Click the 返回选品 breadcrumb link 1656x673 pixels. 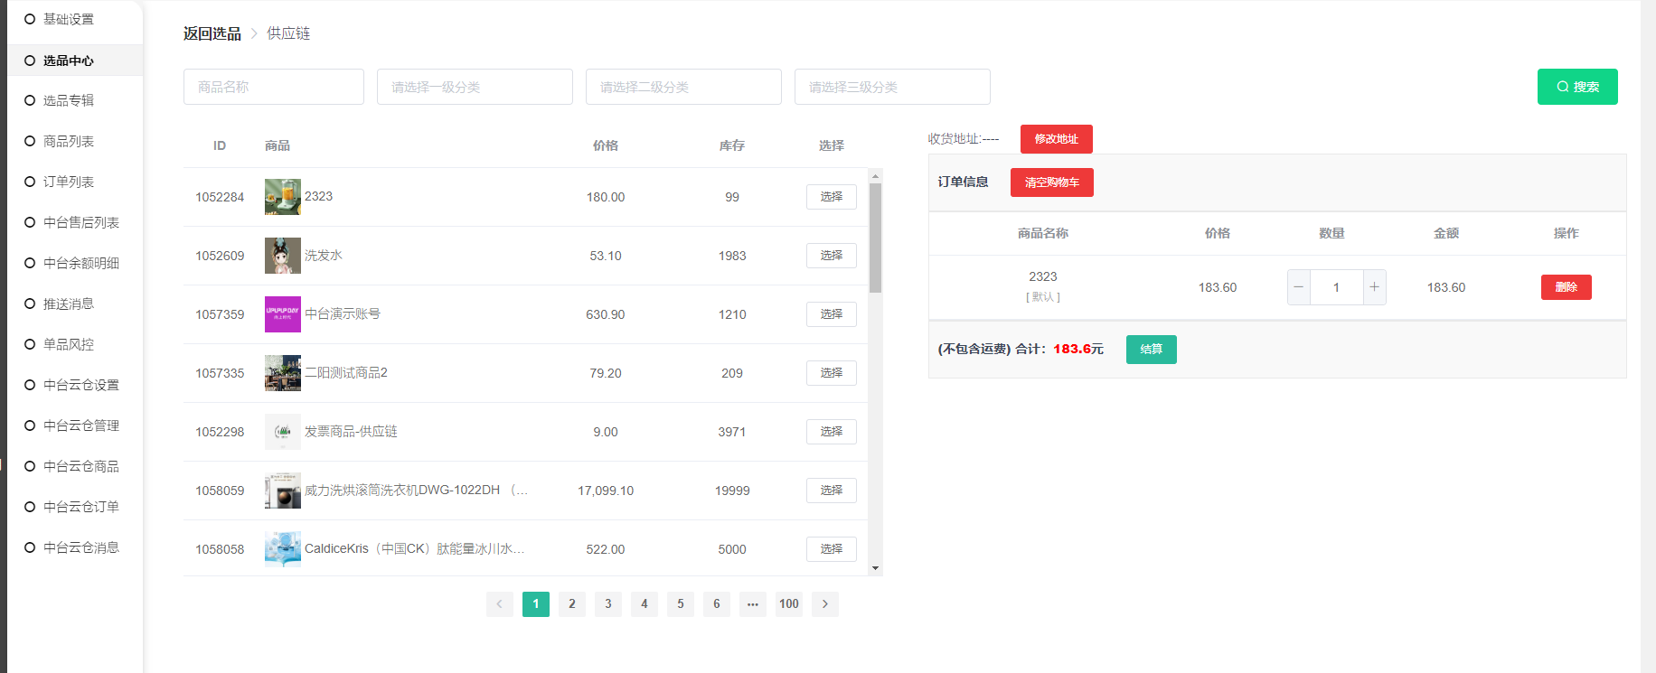pos(212,33)
